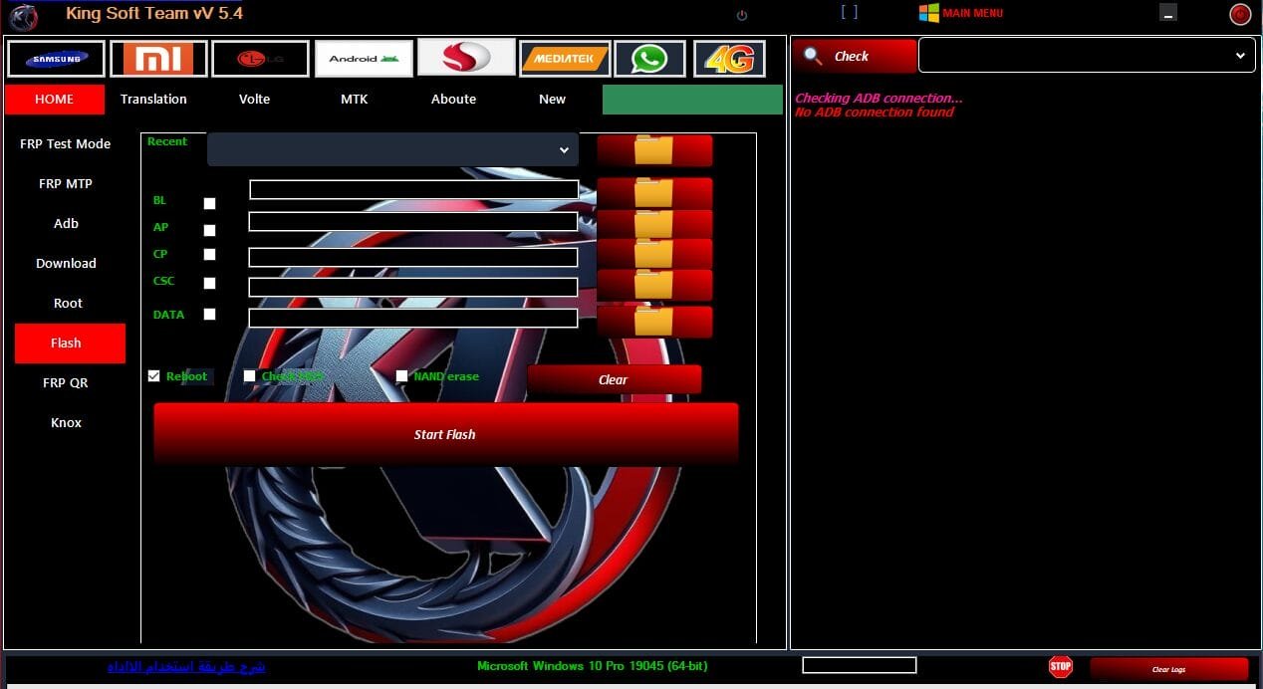Enable the NAND erase option
This screenshot has width=1263, height=689.
point(401,375)
